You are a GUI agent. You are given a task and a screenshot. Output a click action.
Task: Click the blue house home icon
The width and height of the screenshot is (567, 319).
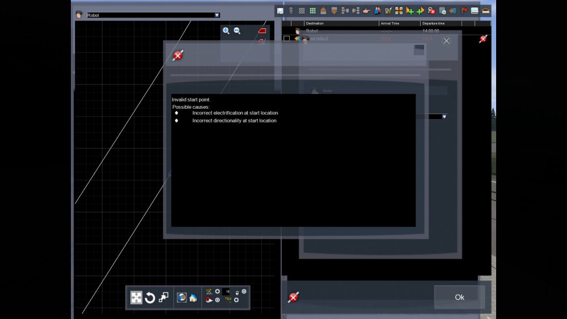click(193, 298)
